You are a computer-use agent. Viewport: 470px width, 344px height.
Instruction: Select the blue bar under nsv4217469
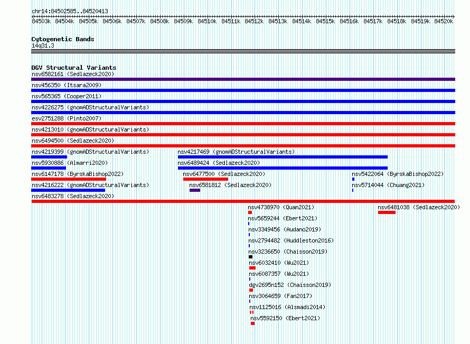point(283,157)
